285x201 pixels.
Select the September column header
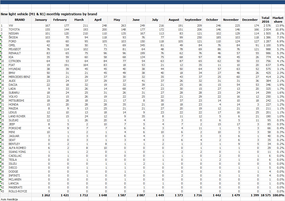(x=193, y=20)
